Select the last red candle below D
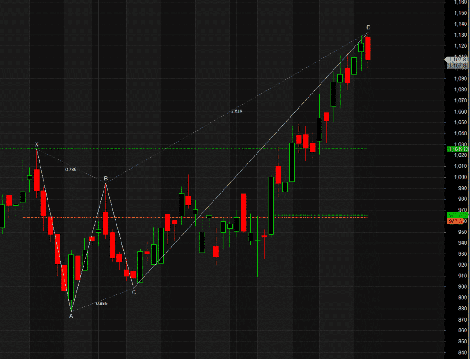The width and height of the screenshot is (470, 359). coord(368,48)
